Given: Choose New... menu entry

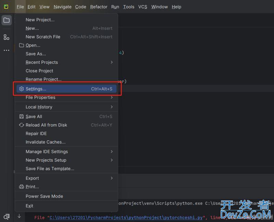Looking at the screenshot, I should [x=66, y=28].
